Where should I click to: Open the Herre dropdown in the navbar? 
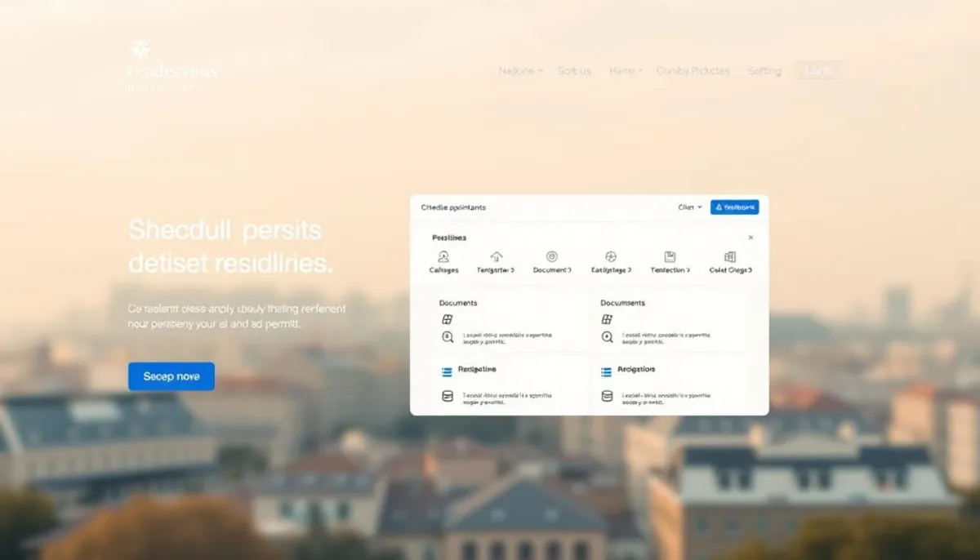click(x=626, y=71)
